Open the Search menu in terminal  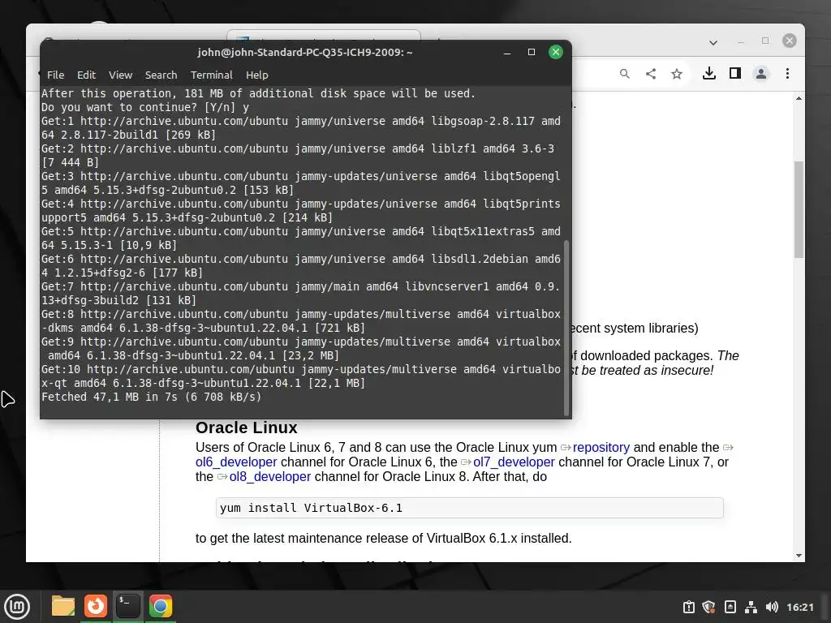coord(161,75)
